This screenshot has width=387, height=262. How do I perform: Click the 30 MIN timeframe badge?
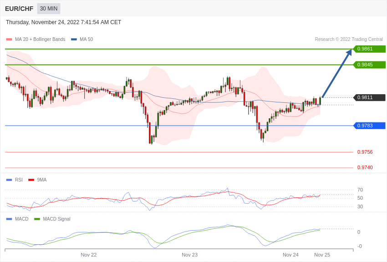(49, 9)
